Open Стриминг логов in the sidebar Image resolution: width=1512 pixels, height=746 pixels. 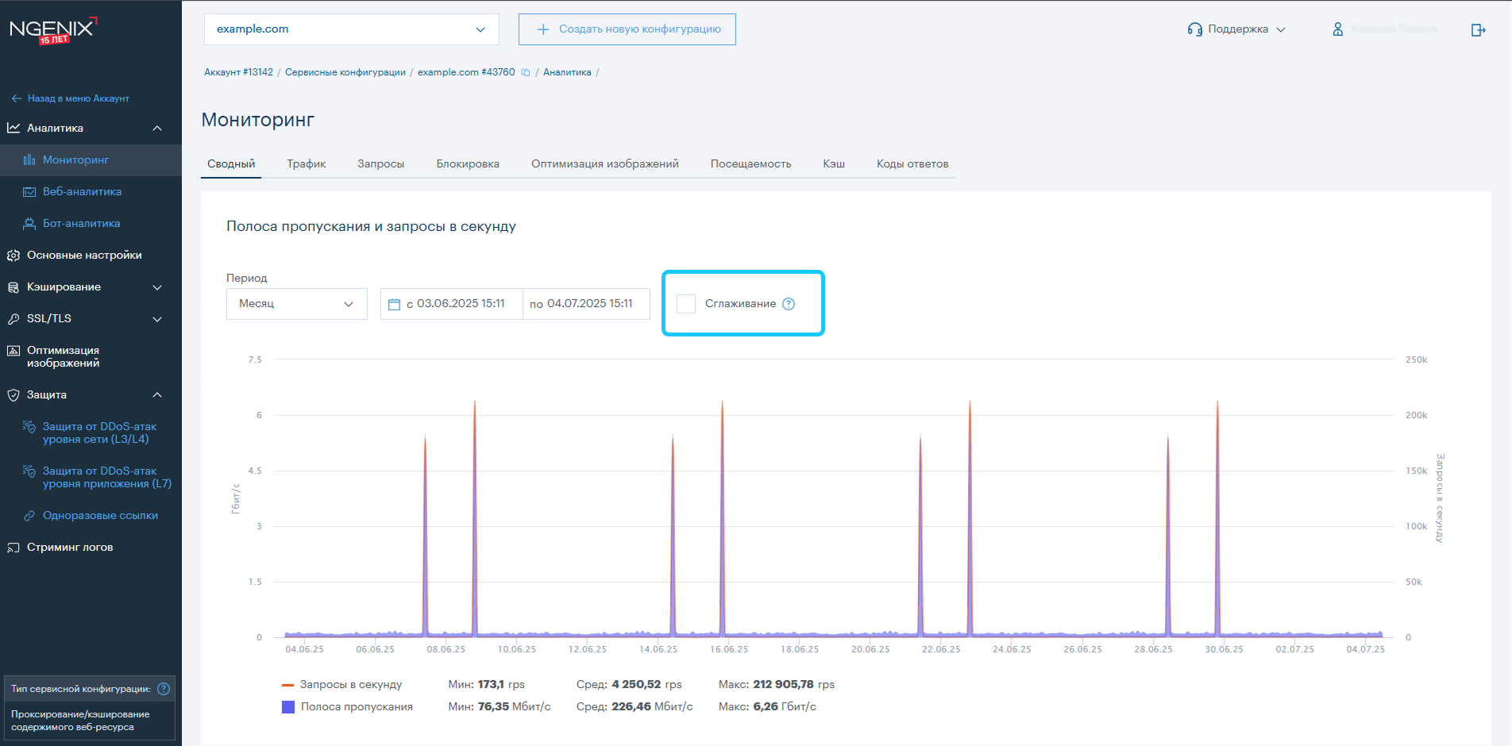point(91,548)
